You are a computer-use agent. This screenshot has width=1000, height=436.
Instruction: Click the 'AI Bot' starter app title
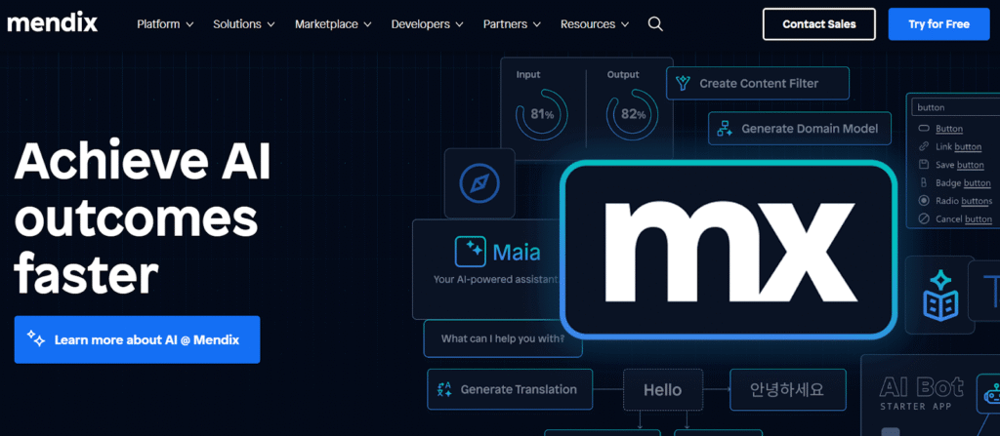pyautogui.click(x=922, y=387)
